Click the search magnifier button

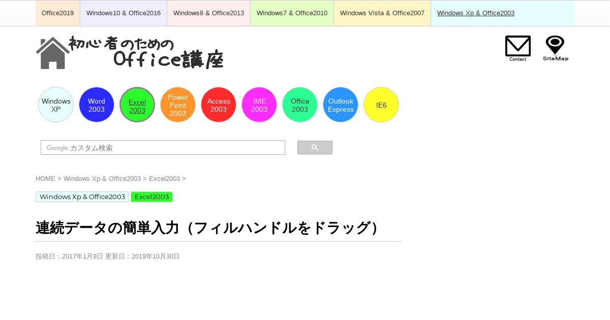[x=315, y=148]
